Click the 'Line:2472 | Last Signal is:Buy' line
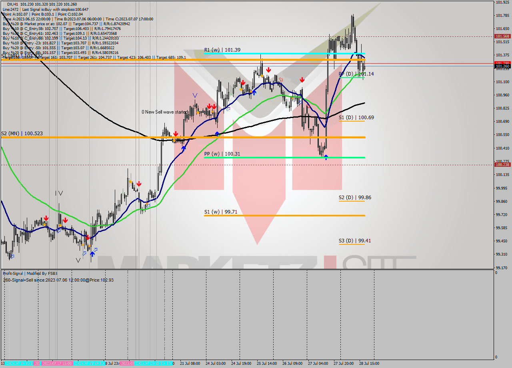Image resolution: width=512 pixels, height=368 pixels. click(46, 9)
